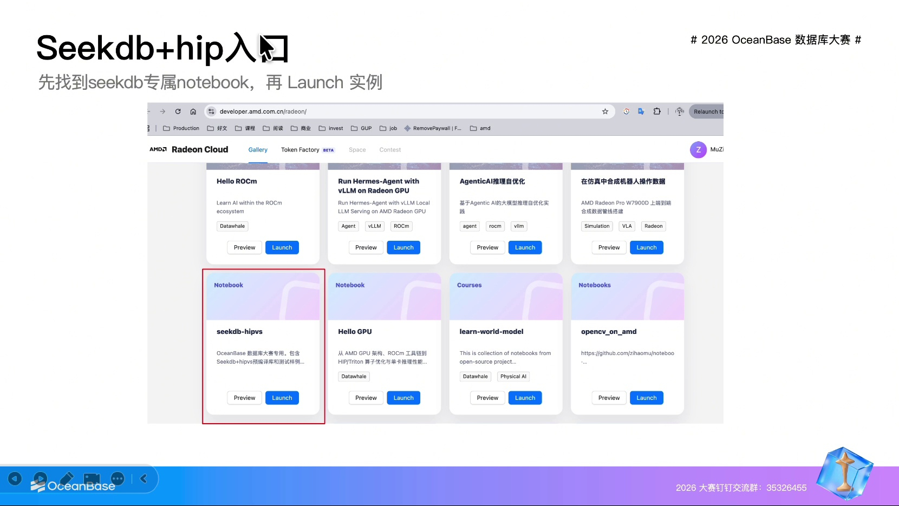Open the 阅读 bookmarks folder

[273, 128]
